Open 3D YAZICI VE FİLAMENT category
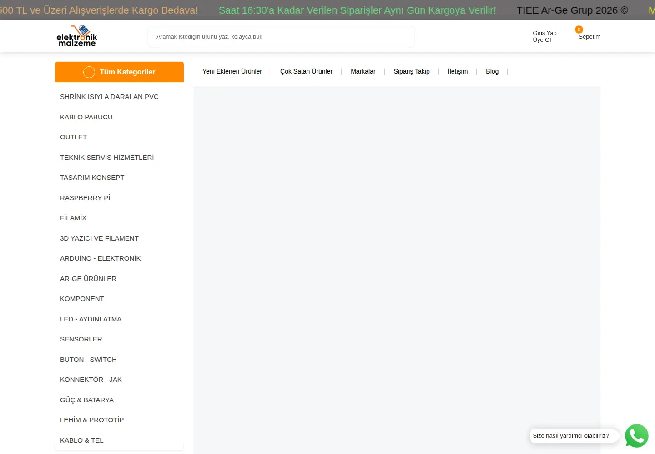This screenshot has height=454, width=655. pos(99,238)
